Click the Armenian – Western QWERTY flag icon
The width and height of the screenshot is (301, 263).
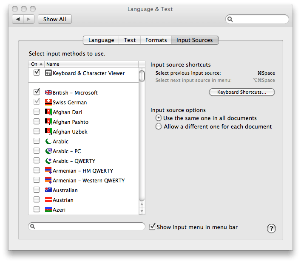point(48,180)
